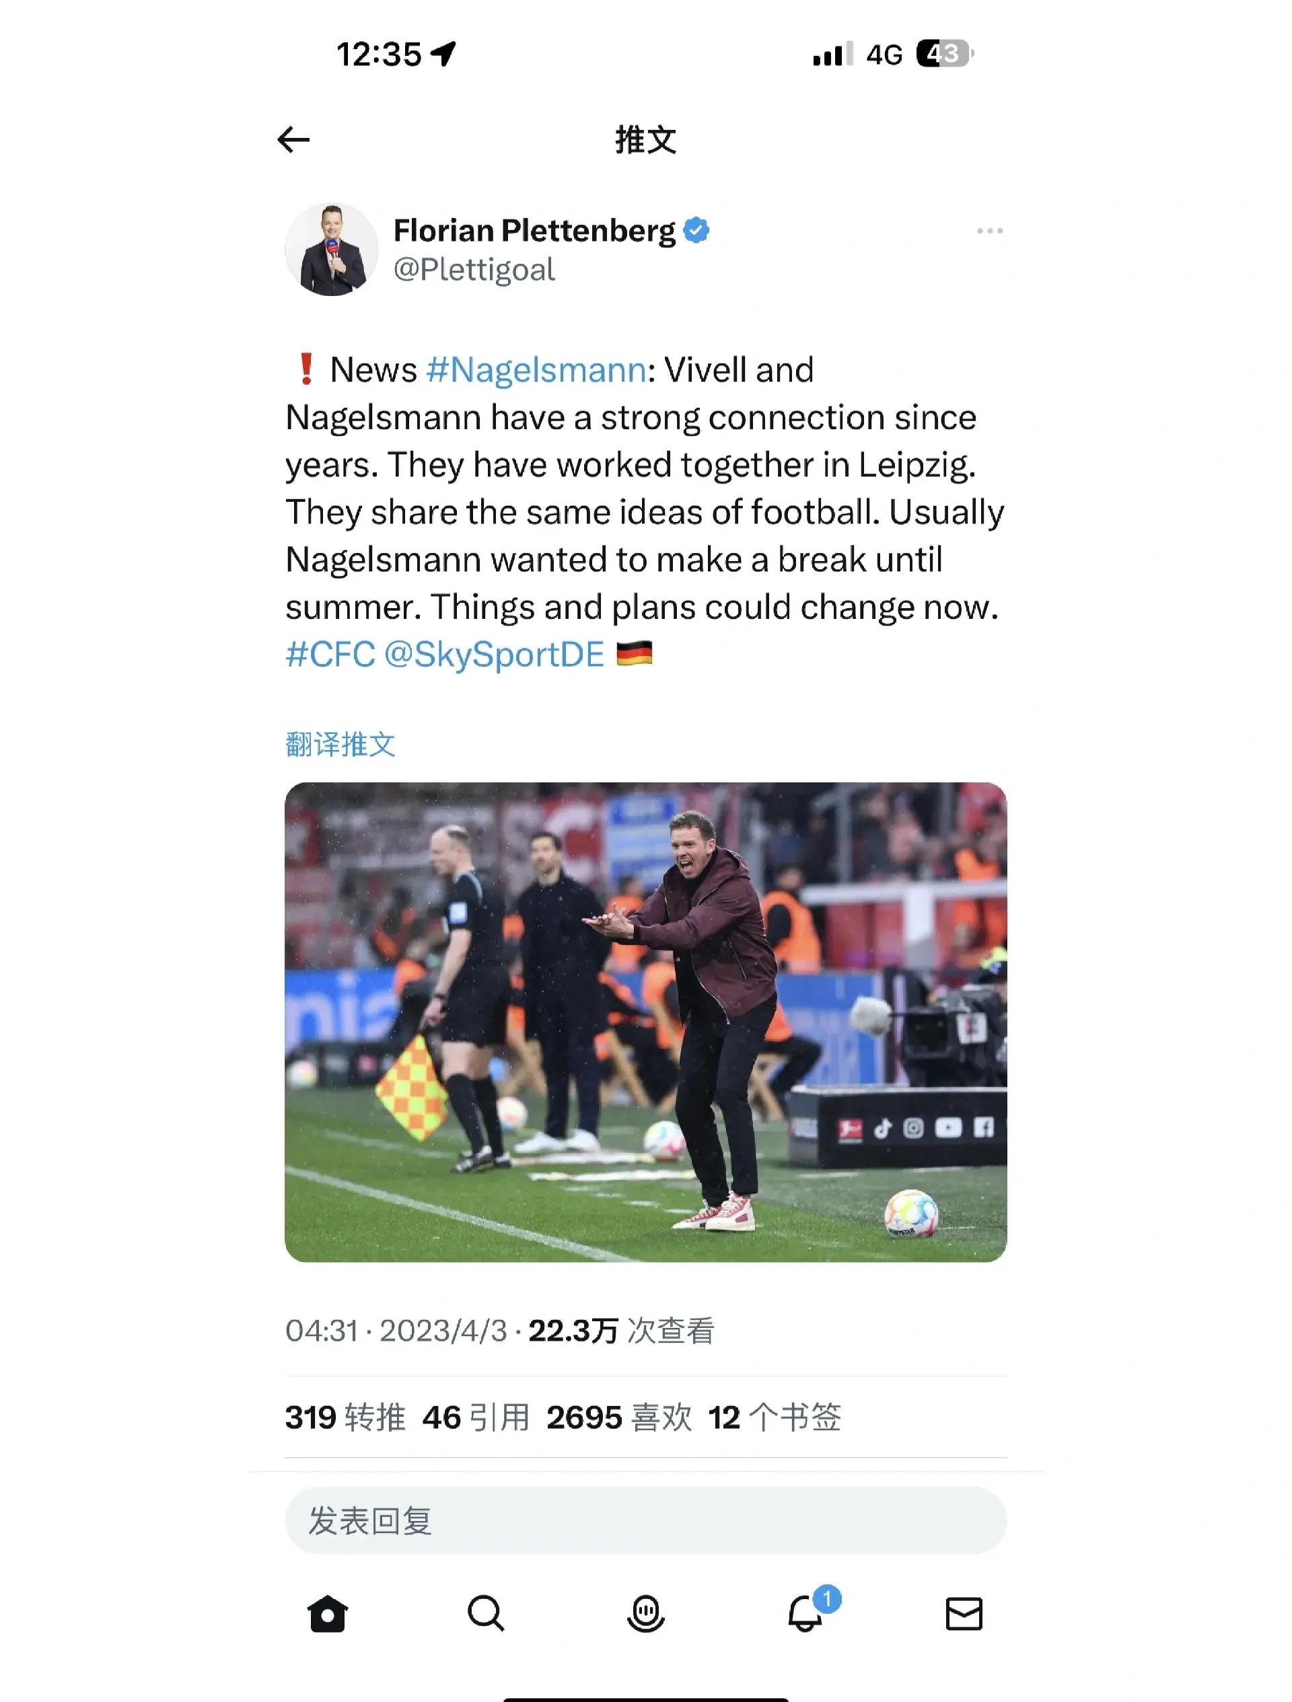Screen dimensions: 1292x1702
Task: View the 46 引用 quote tweets
Action: 476,1417
